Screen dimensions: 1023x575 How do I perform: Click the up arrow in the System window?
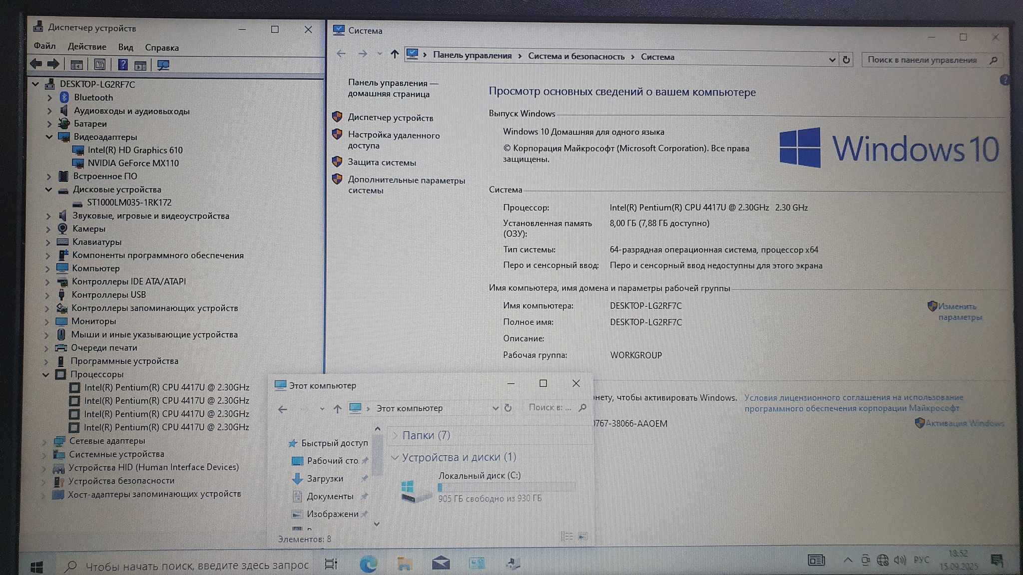click(x=395, y=54)
